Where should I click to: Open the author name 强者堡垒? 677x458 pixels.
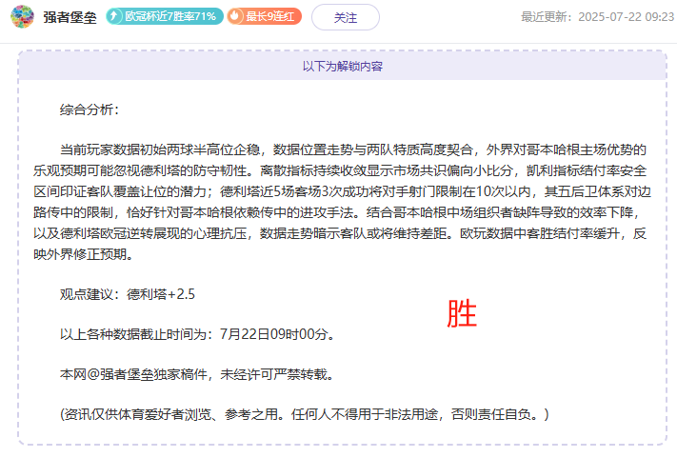(x=70, y=17)
